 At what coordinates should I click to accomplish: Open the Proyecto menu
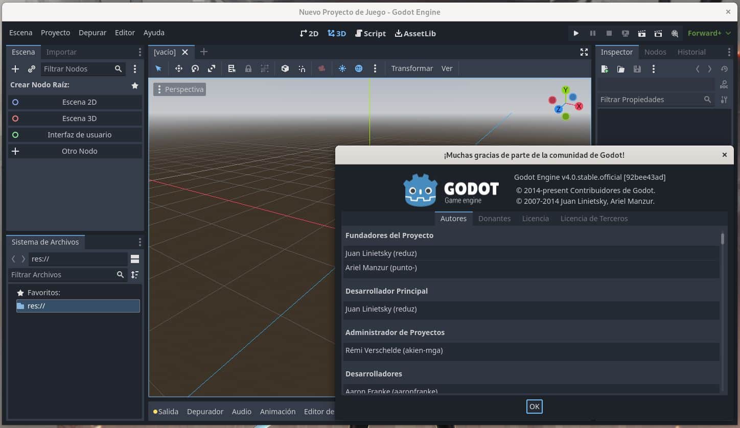pos(55,33)
